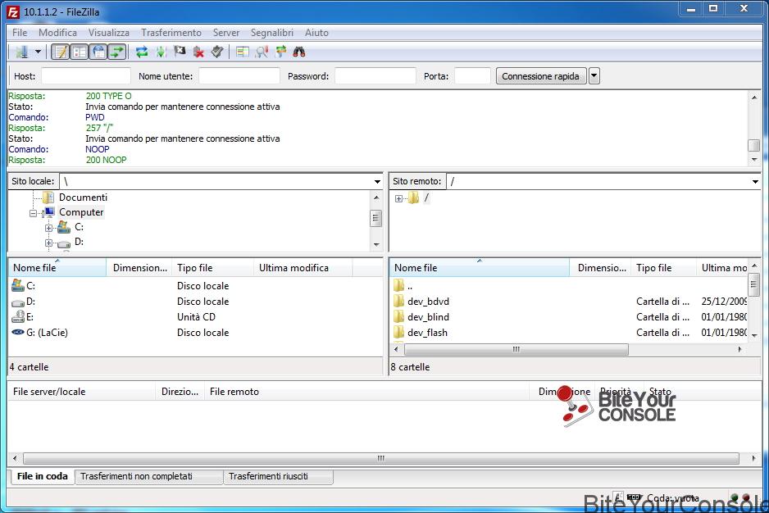
Task: Open the Site Manager dropdown arrow
Action: coord(38,52)
